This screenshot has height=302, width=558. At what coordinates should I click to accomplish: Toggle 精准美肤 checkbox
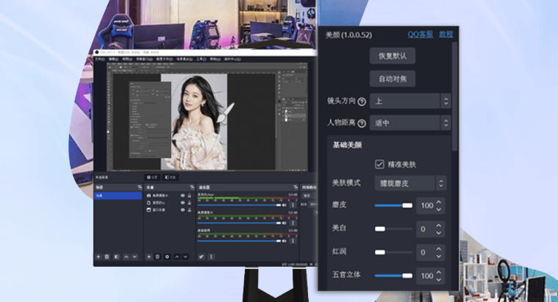(x=379, y=164)
